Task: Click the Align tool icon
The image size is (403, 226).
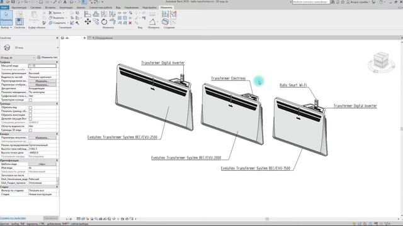Action: pos(88,14)
